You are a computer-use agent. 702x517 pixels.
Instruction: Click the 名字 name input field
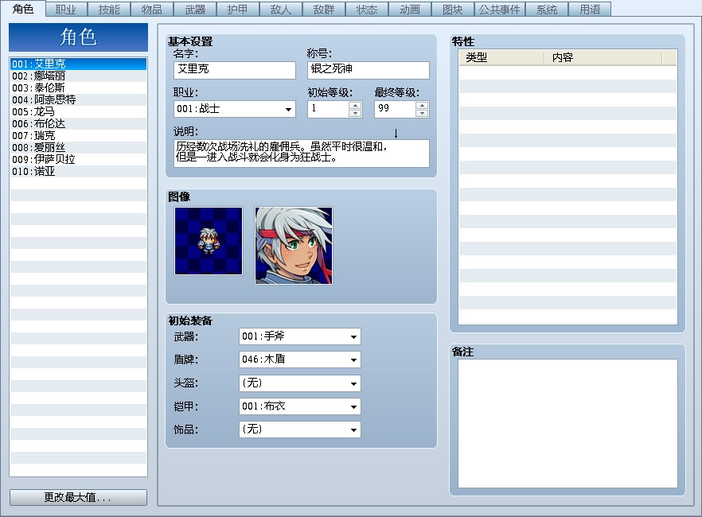pyautogui.click(x=235, y=70)
